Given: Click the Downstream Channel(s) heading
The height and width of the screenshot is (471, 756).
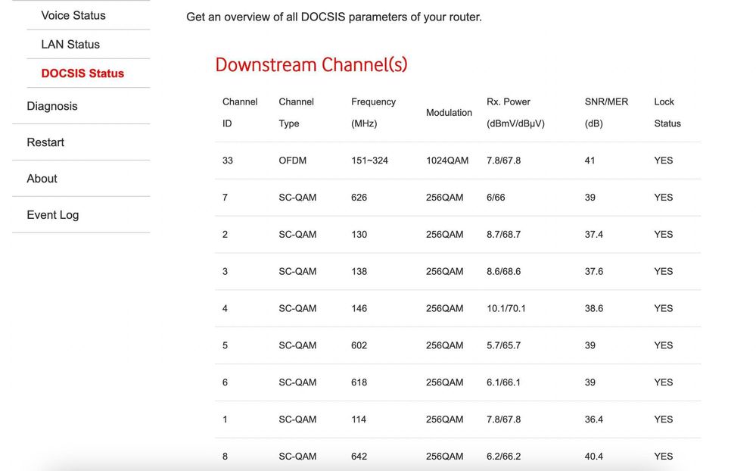Looking at the screenshot, I should pos(311,64).
